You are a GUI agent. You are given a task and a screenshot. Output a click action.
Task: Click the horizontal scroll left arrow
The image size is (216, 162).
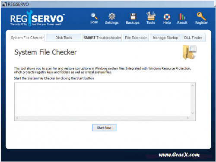[17, 118]
